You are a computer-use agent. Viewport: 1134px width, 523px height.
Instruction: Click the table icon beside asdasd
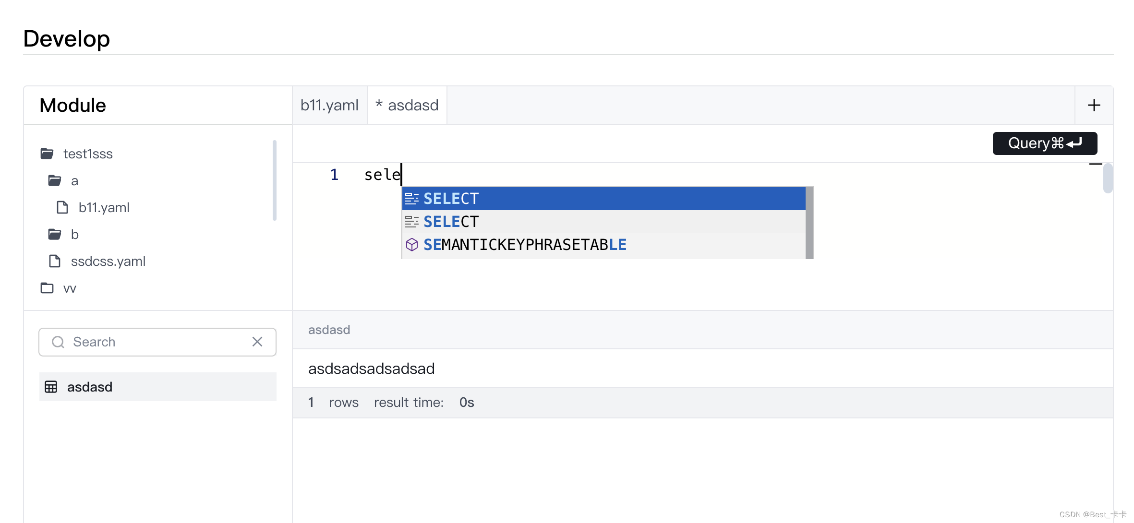pos(51,387)
